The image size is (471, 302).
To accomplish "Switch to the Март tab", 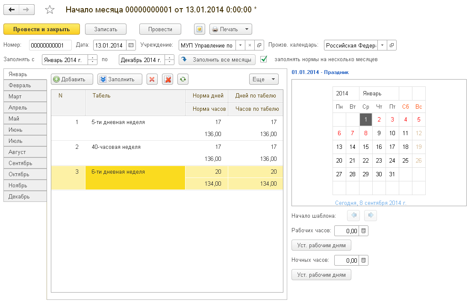I will tap(25, 96).
